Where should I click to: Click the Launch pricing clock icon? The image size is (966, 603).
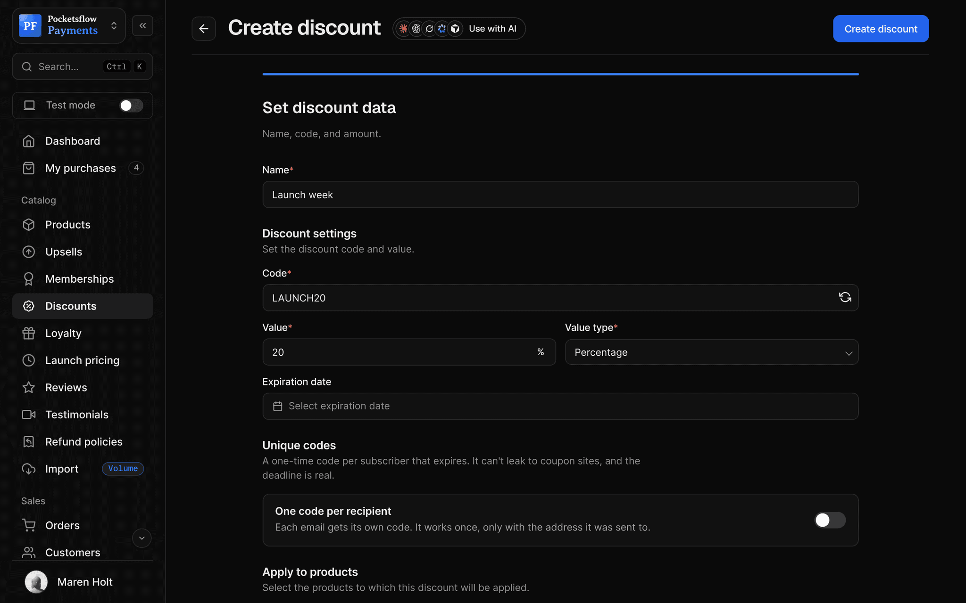[x=29, y=360]
